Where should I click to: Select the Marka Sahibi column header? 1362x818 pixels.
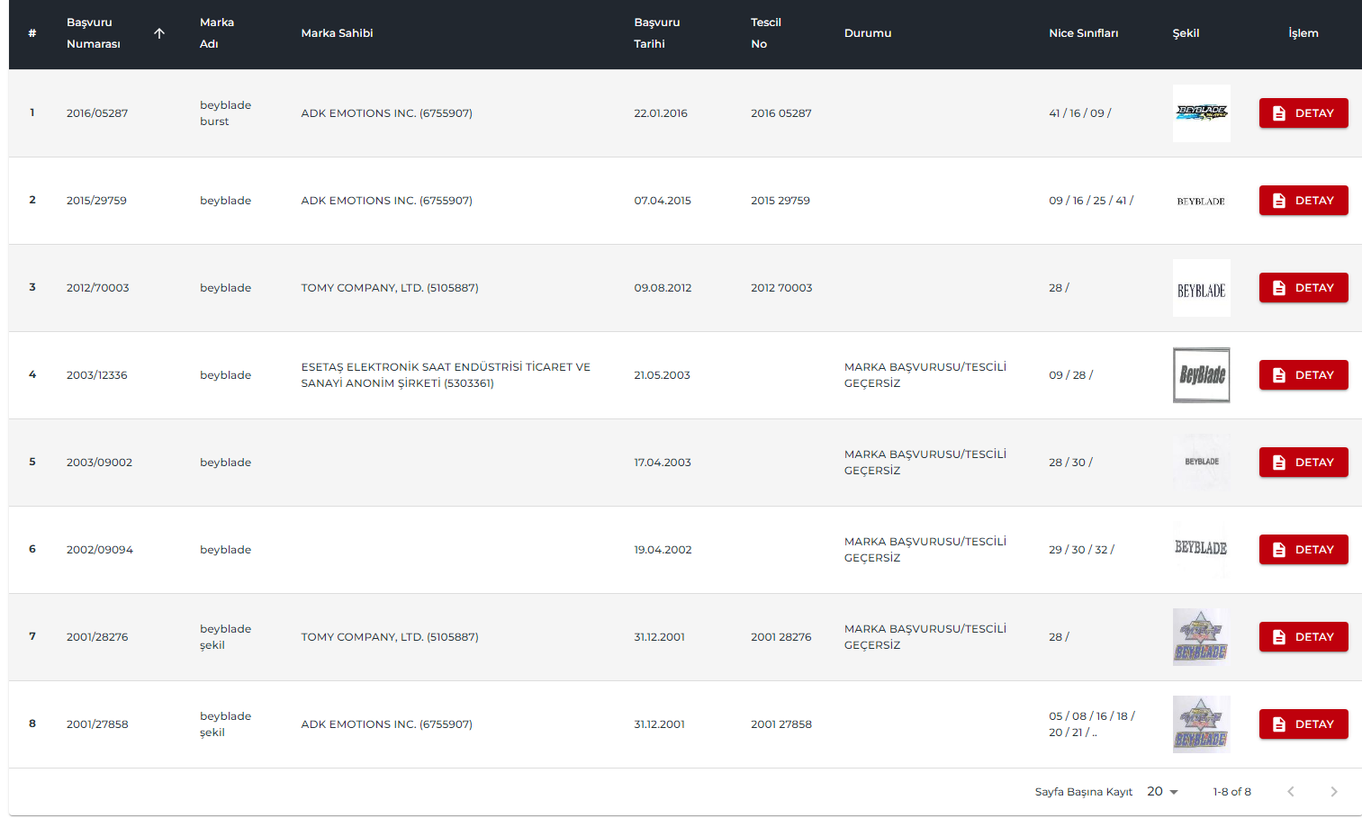[x=337, y=33]
